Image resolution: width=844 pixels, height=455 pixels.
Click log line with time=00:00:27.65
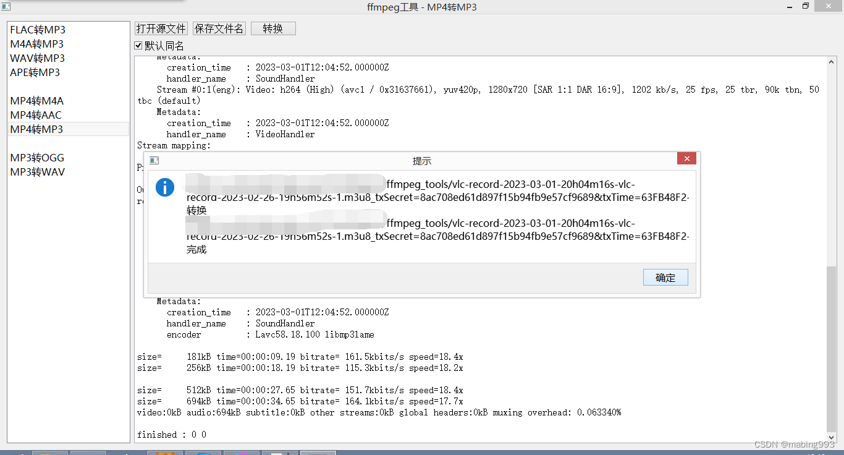pyautogui.click(x=300, y=390)
